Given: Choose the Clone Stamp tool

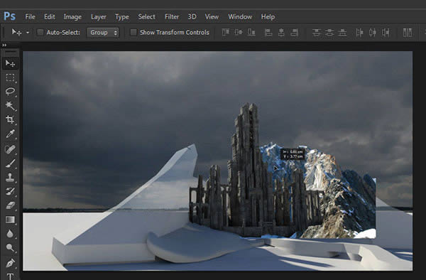Looking at the screenshot, I should [11, 177].
